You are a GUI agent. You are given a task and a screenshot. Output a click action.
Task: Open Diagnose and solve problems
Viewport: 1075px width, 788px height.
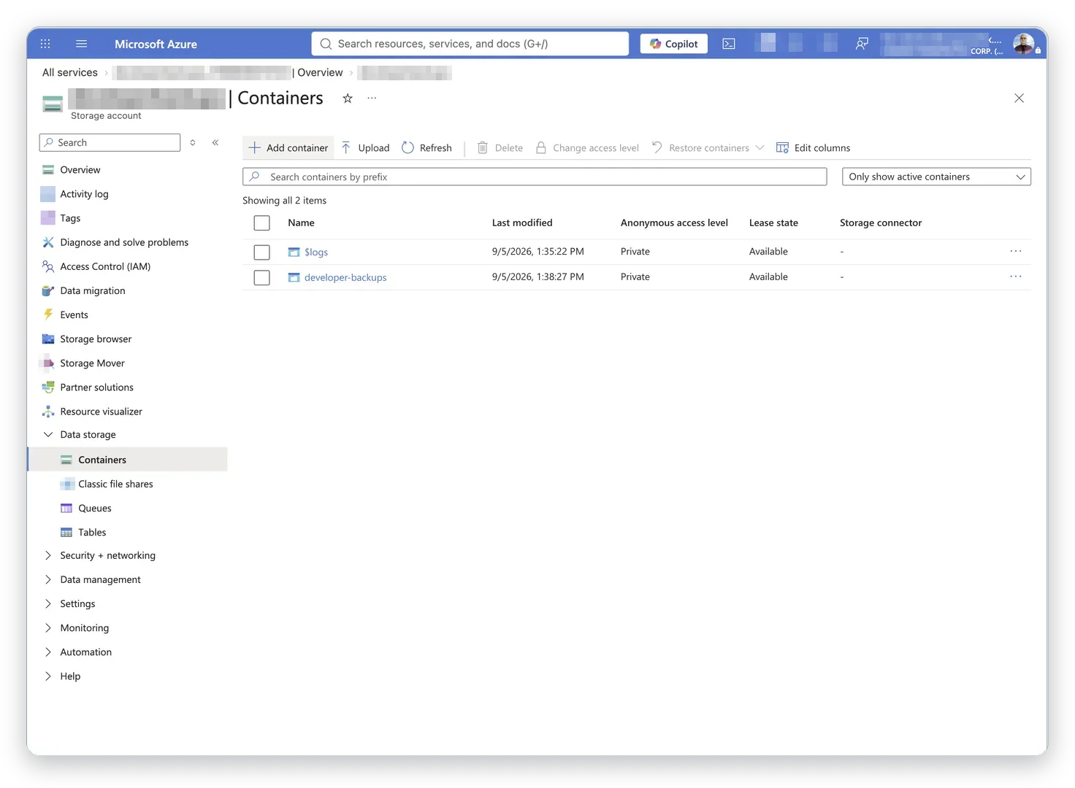[x=124, y=242]
